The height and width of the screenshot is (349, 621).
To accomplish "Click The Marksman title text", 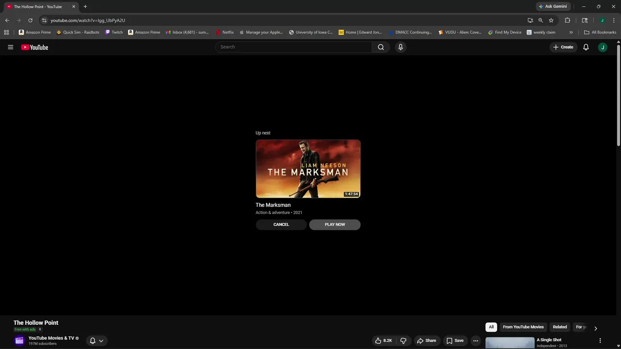I will (273, 205).
